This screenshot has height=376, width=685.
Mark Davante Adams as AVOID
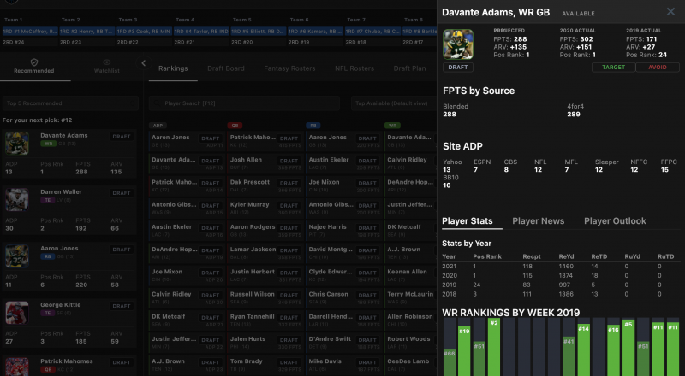point(657,68)
